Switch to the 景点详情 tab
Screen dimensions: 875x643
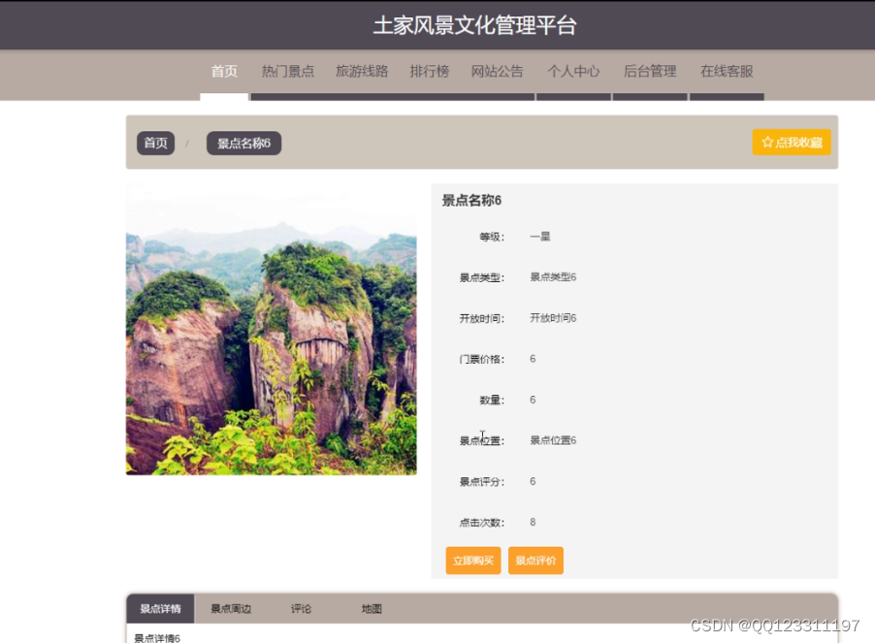160,608
